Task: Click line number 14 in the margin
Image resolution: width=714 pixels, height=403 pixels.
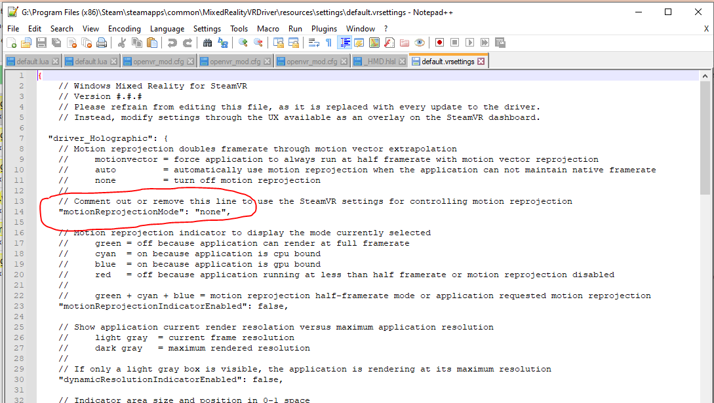Action: click(18, 212)
